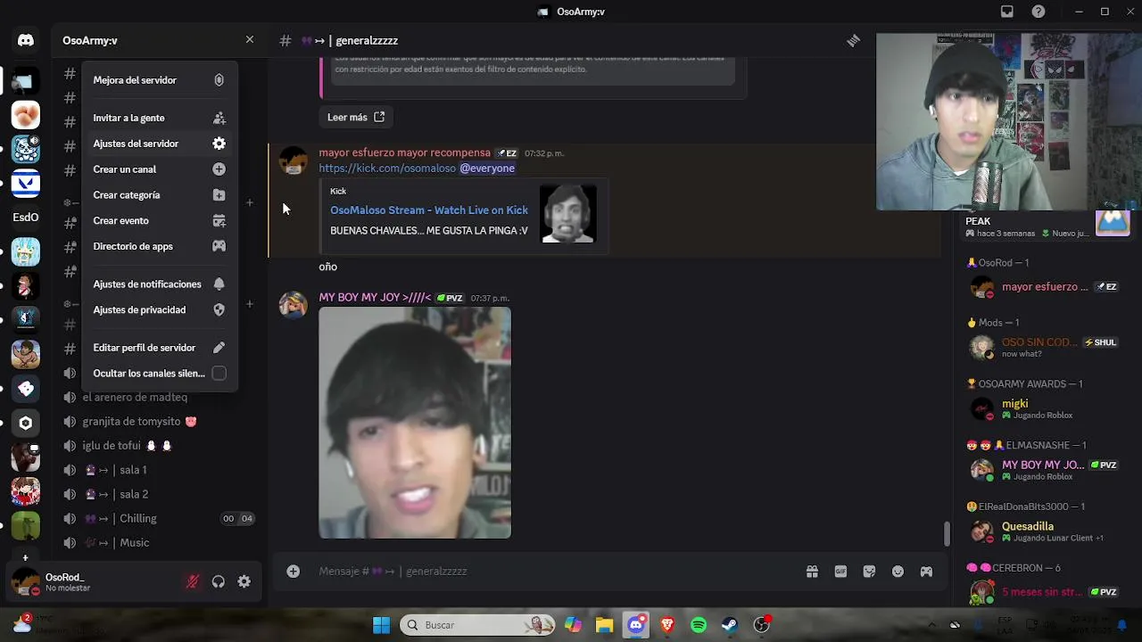Click username mayor esfuerzo mayor recompensa in chat
This screenshot has width=1142, height=642.
click(405, 152)
